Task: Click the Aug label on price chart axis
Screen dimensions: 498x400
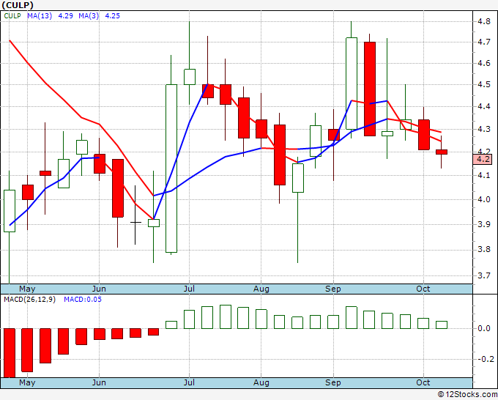Action: [261, 289]
